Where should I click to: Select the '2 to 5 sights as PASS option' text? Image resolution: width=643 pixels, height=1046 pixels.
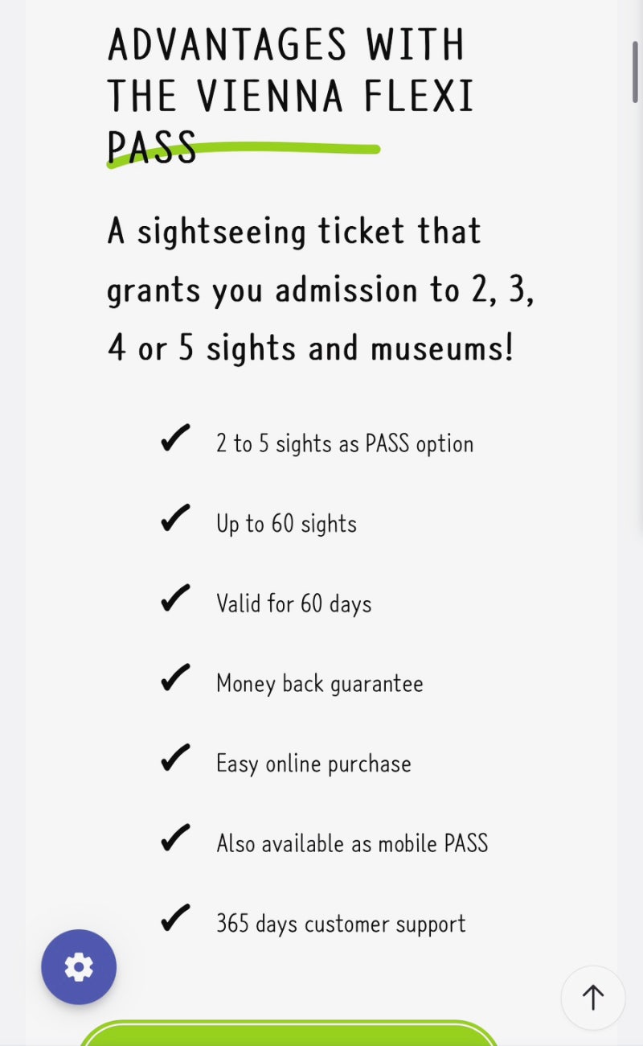345,444
